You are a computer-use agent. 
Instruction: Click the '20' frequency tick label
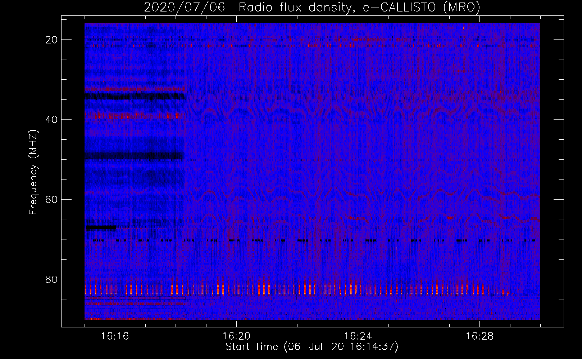[x=52, y=40]
